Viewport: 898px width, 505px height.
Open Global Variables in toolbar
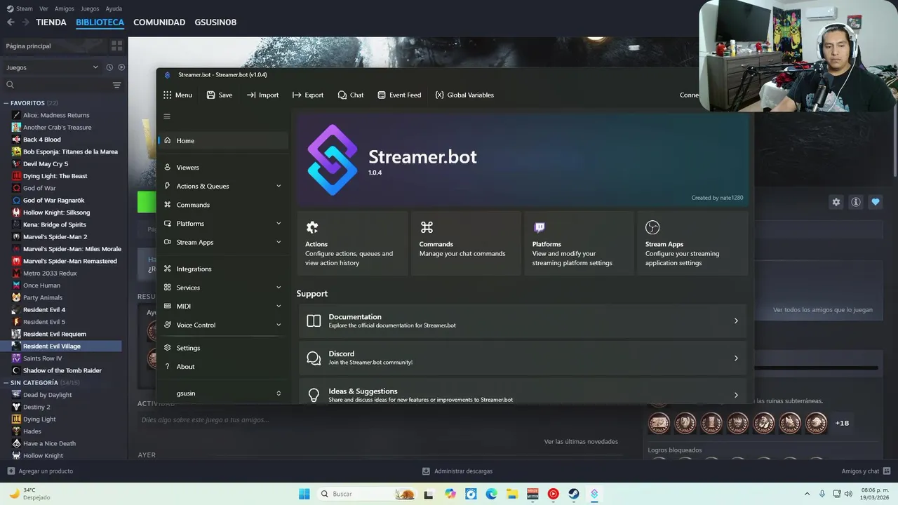coord(464,95)
